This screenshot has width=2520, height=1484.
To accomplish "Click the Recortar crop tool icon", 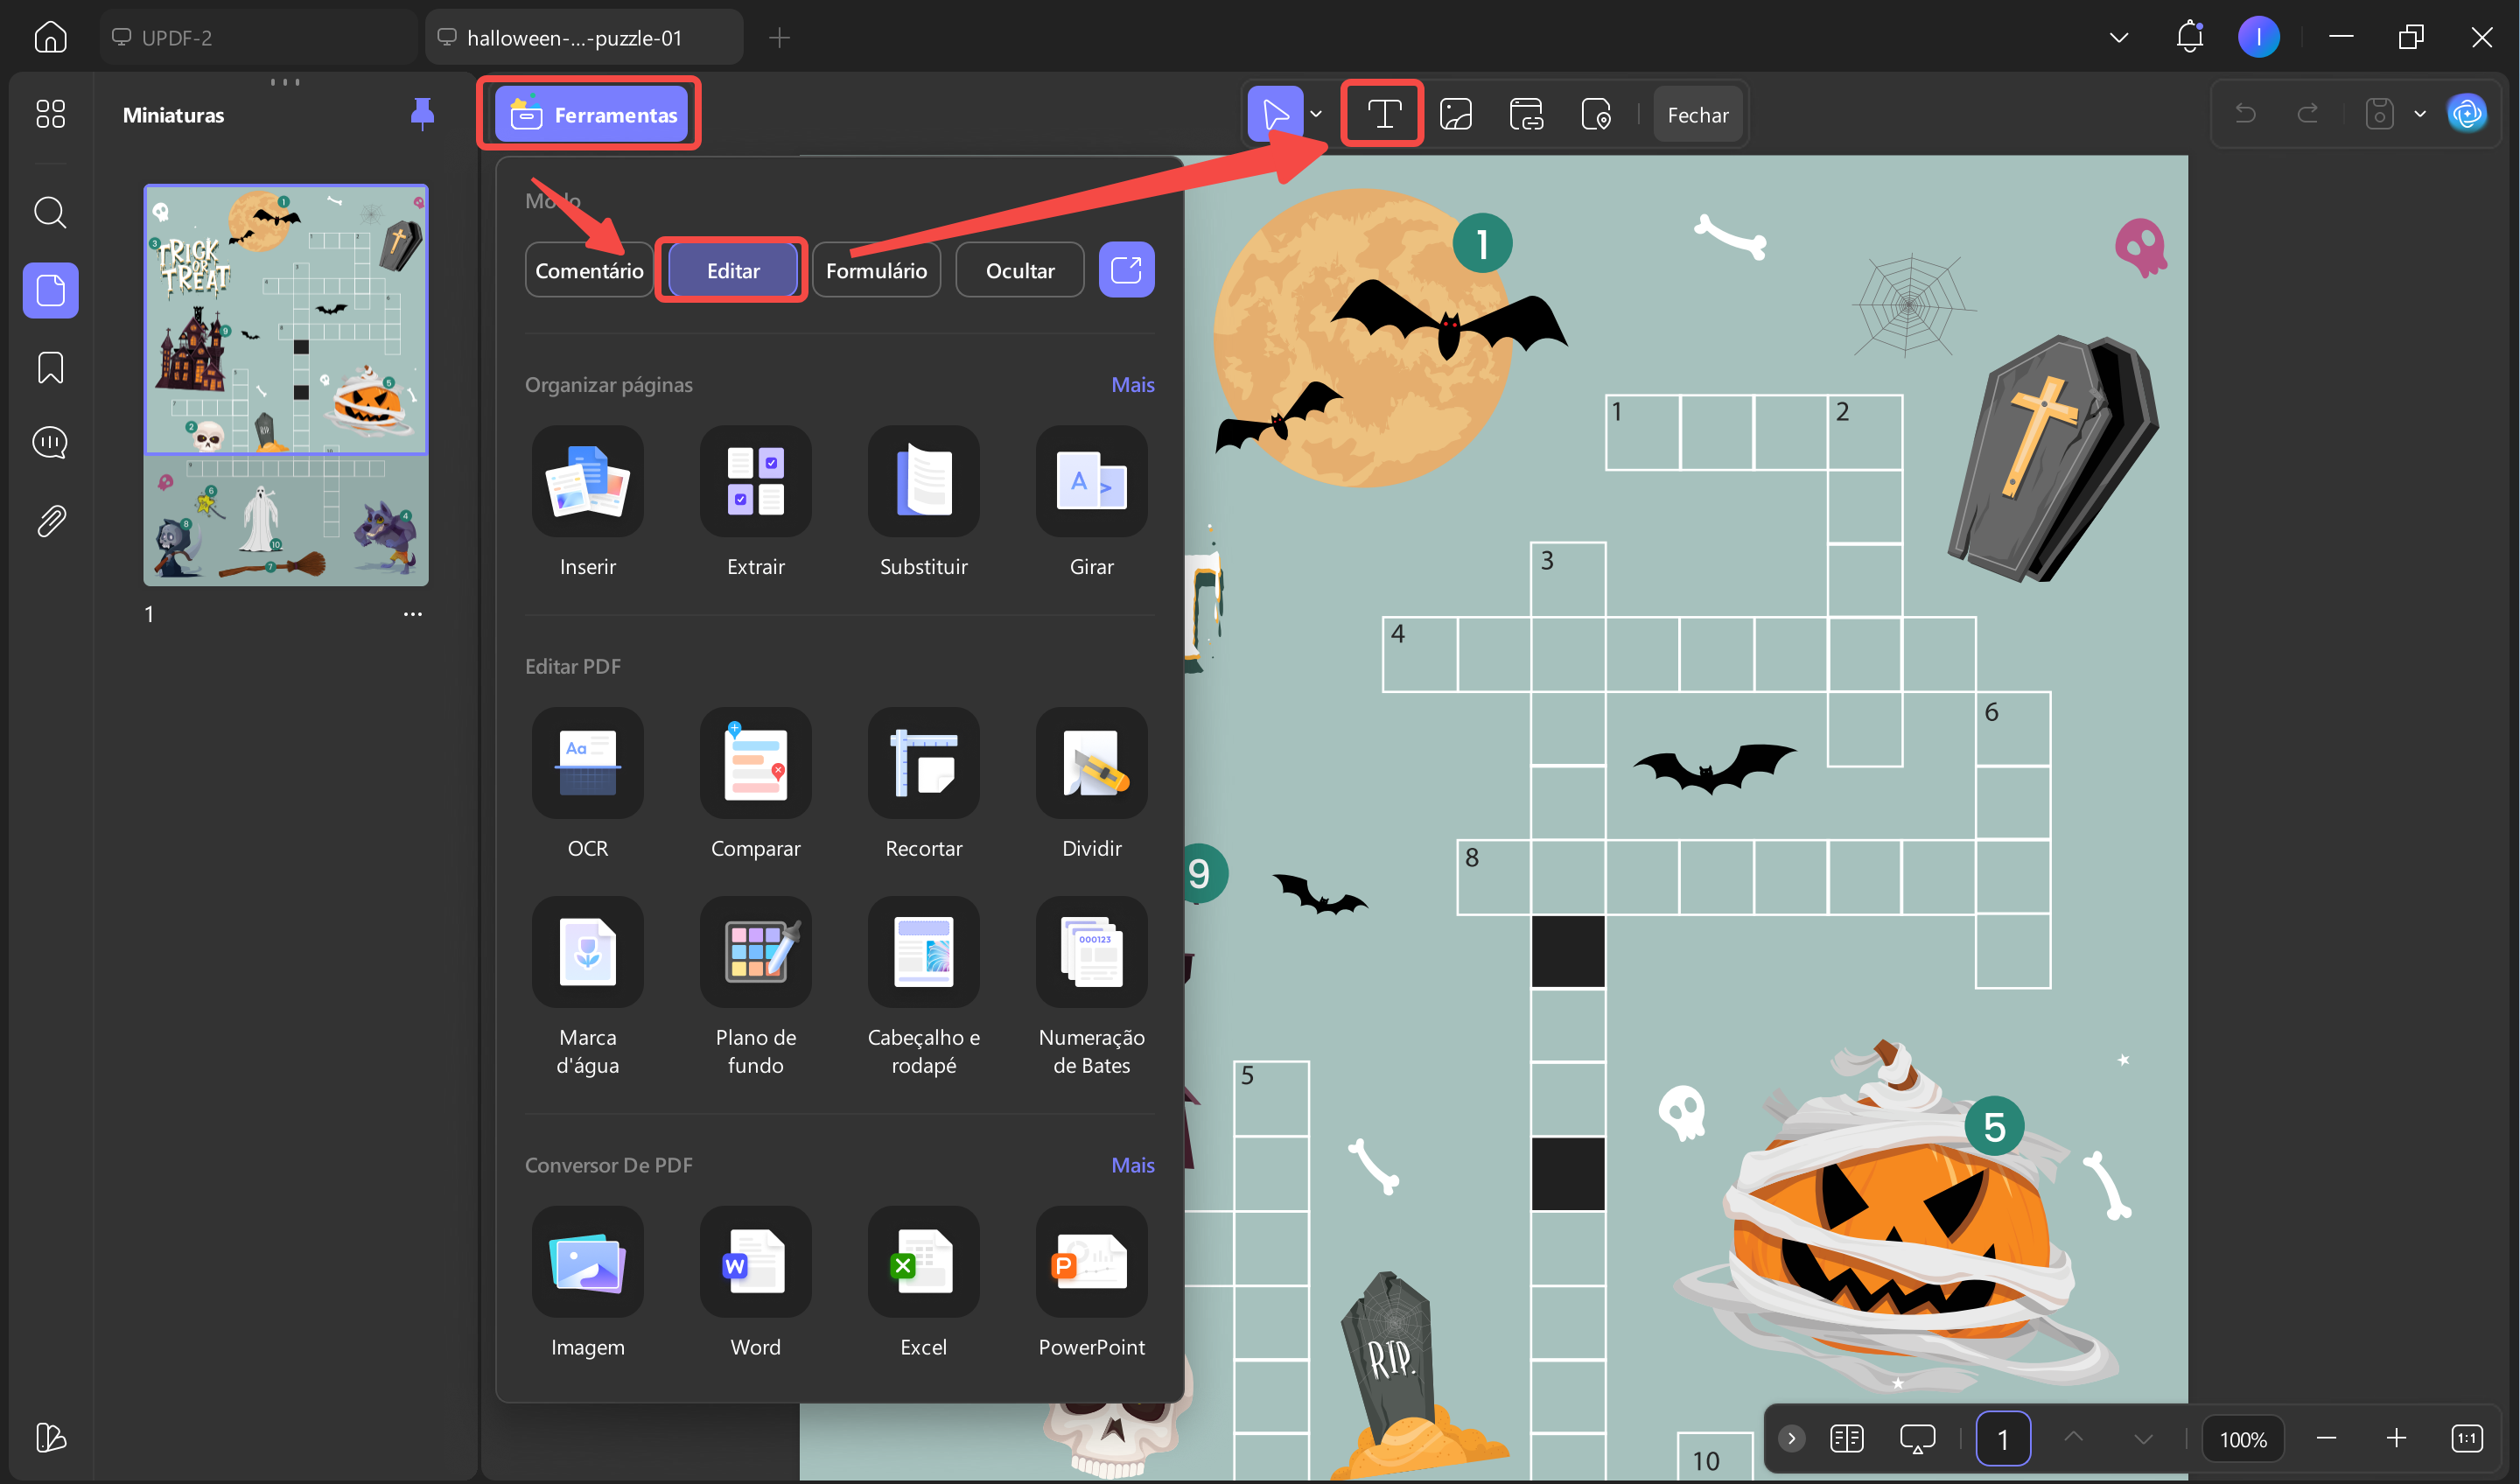I will click(x=923, y=764).
